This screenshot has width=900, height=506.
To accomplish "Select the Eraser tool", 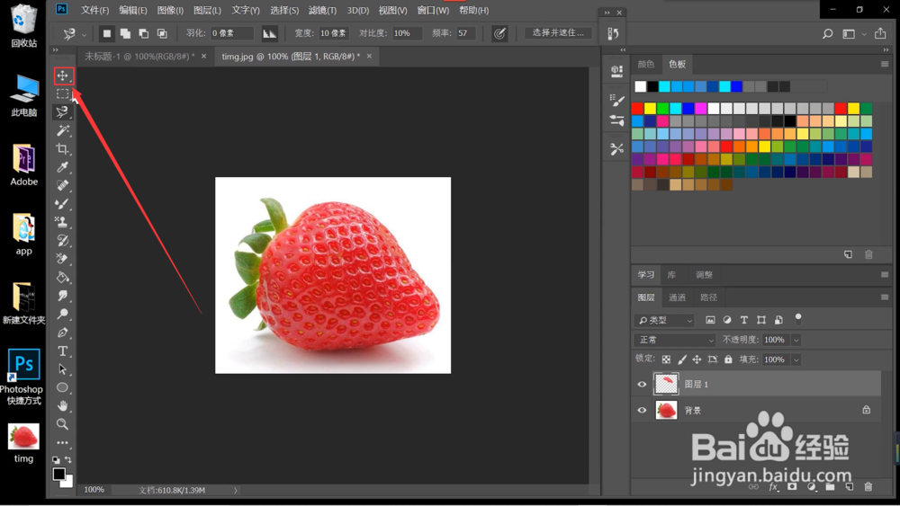I will pyautogui.click(x=63, y=259).
